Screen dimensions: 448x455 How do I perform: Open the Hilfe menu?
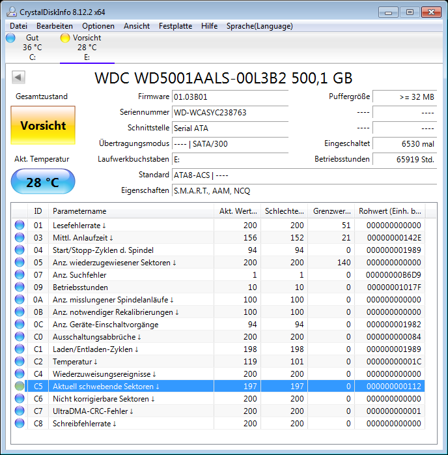(x=209, y=26)
